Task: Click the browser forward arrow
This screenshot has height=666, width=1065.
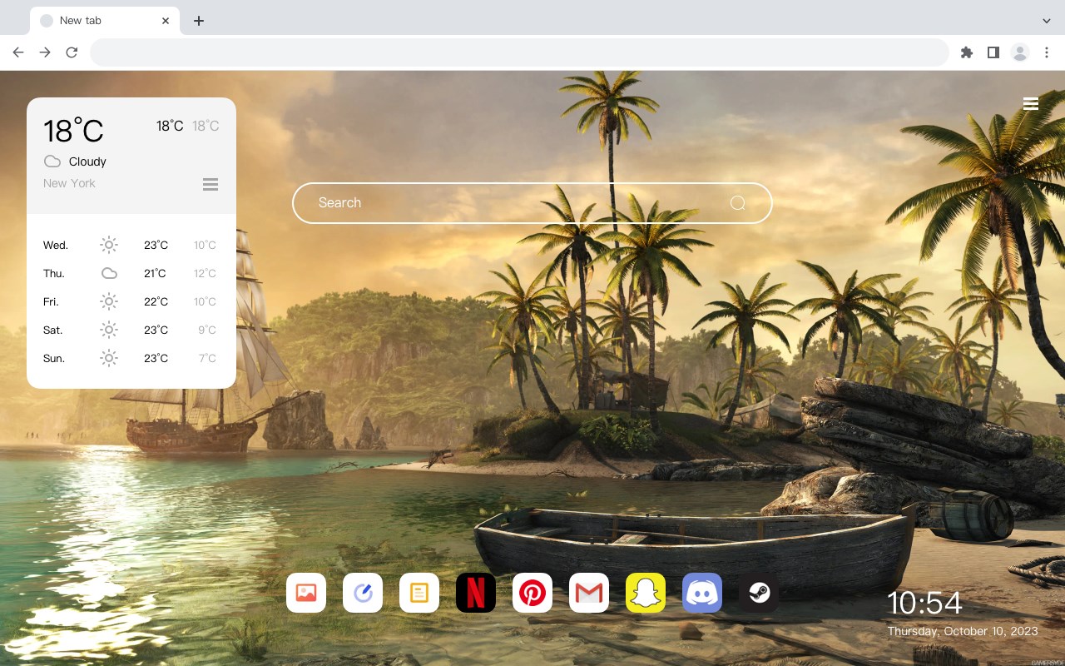Action: [x=45, y=52]
